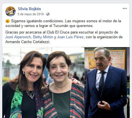Open Silvia Rojkés round profile picture

pyautogui.click(x=10, y=12)
